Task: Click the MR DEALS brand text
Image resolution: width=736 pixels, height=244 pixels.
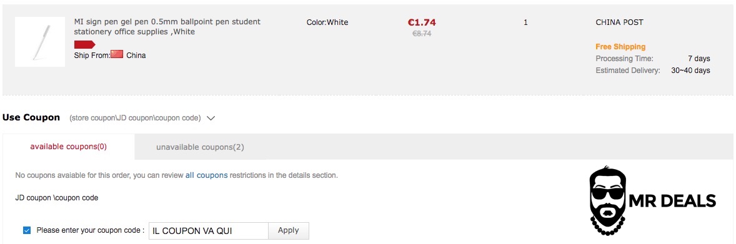Action: click(x=672, y=201)
